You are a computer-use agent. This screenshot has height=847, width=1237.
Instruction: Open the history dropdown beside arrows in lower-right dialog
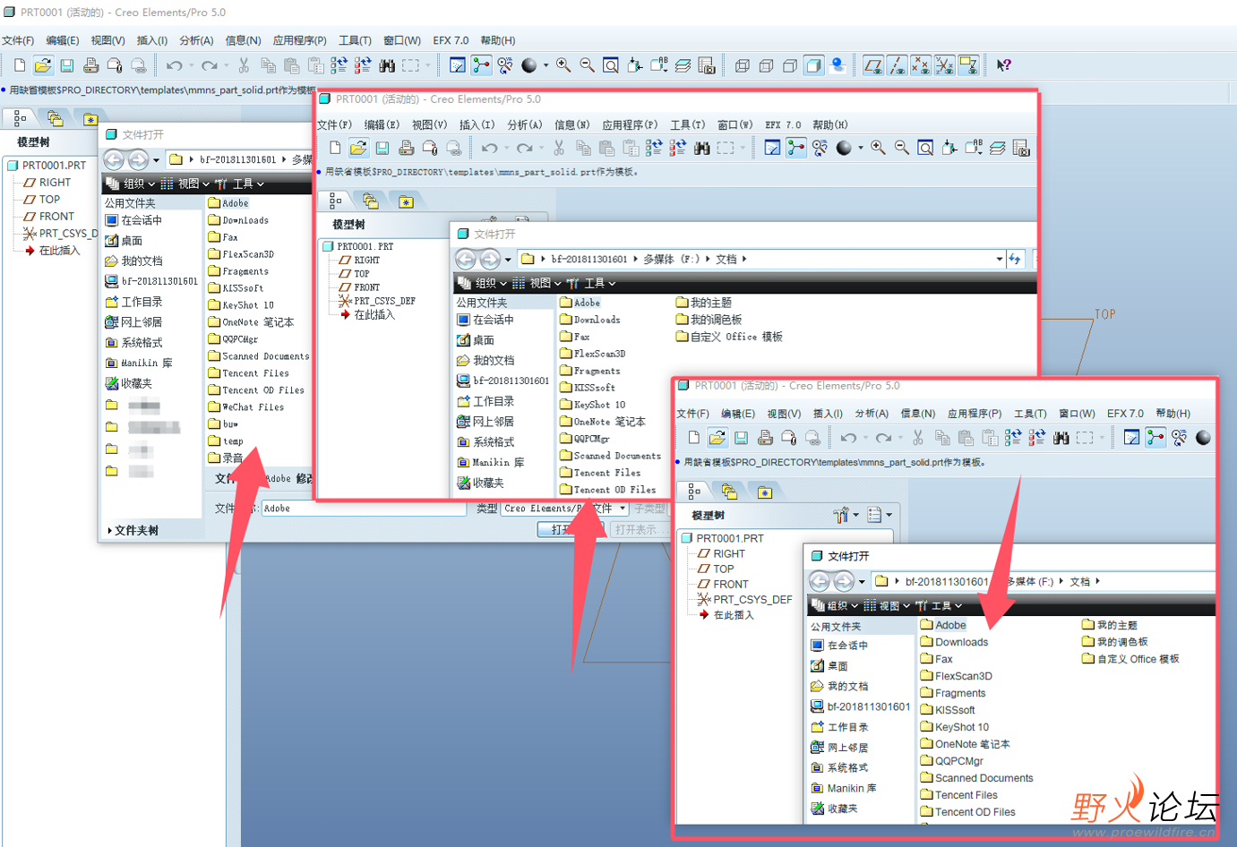[862, 582]
